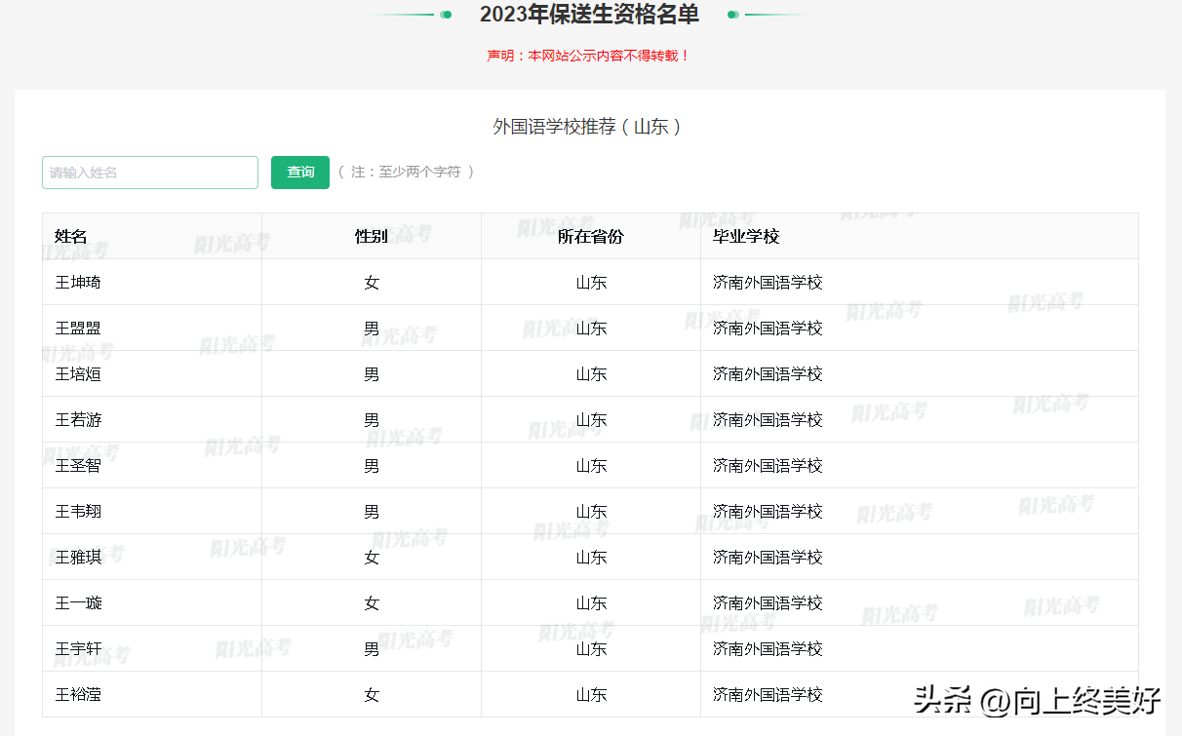Click the gender cell in 王盟盟 row

pyautogui.click(x=372, y=329)
